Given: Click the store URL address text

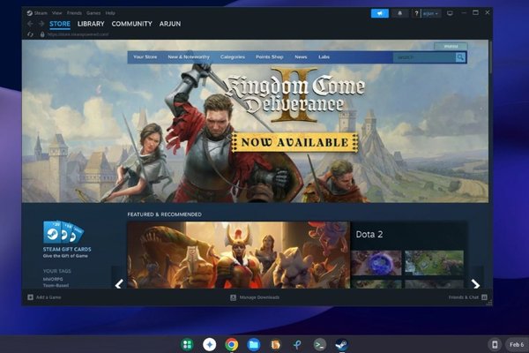Looking at the screenshot, I should [x=78, y=34].
